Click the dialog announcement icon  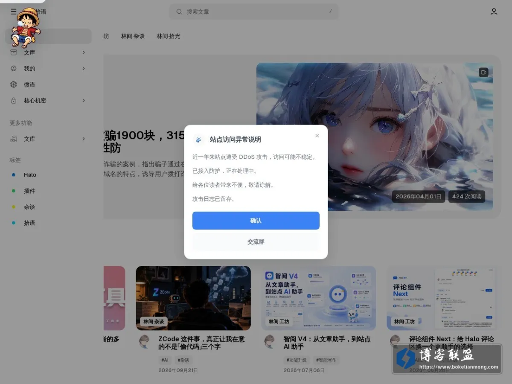[x=199, y=140]
